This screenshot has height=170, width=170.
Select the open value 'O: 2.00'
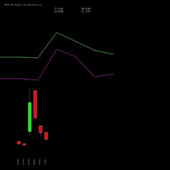click(59, 12)
